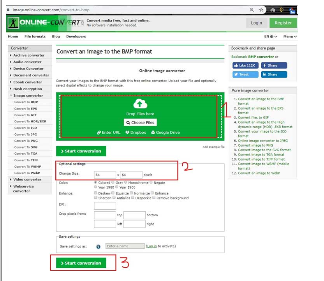This screenshot has height=281, width=324.
Task: Click the crop top input field
Action: 105,215
